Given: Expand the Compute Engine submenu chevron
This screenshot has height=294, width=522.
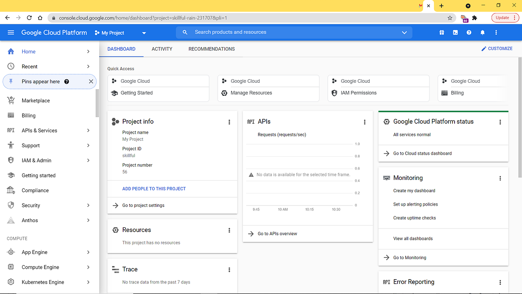Looking at the screenshot, I should pyautogui.click(x=88, y=267).
